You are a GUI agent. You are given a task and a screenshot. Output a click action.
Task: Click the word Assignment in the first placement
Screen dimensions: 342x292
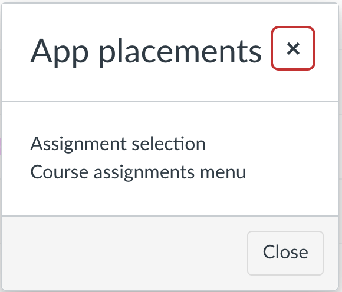tap(78, 144)
